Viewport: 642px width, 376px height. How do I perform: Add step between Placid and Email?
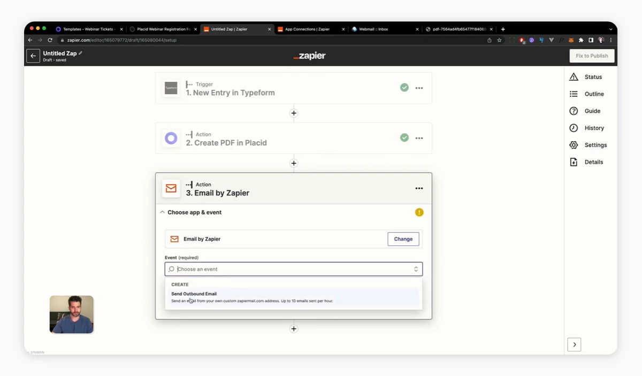tap(294, 163)
